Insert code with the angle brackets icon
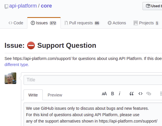162x126 pixels. click(140, 94)
